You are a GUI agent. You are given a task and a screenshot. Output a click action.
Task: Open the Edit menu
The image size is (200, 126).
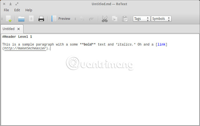click(17, 10)
